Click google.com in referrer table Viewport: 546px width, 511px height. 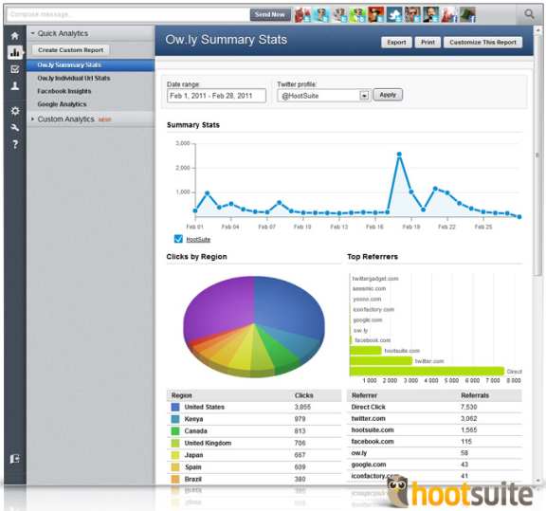click(369, 465)
